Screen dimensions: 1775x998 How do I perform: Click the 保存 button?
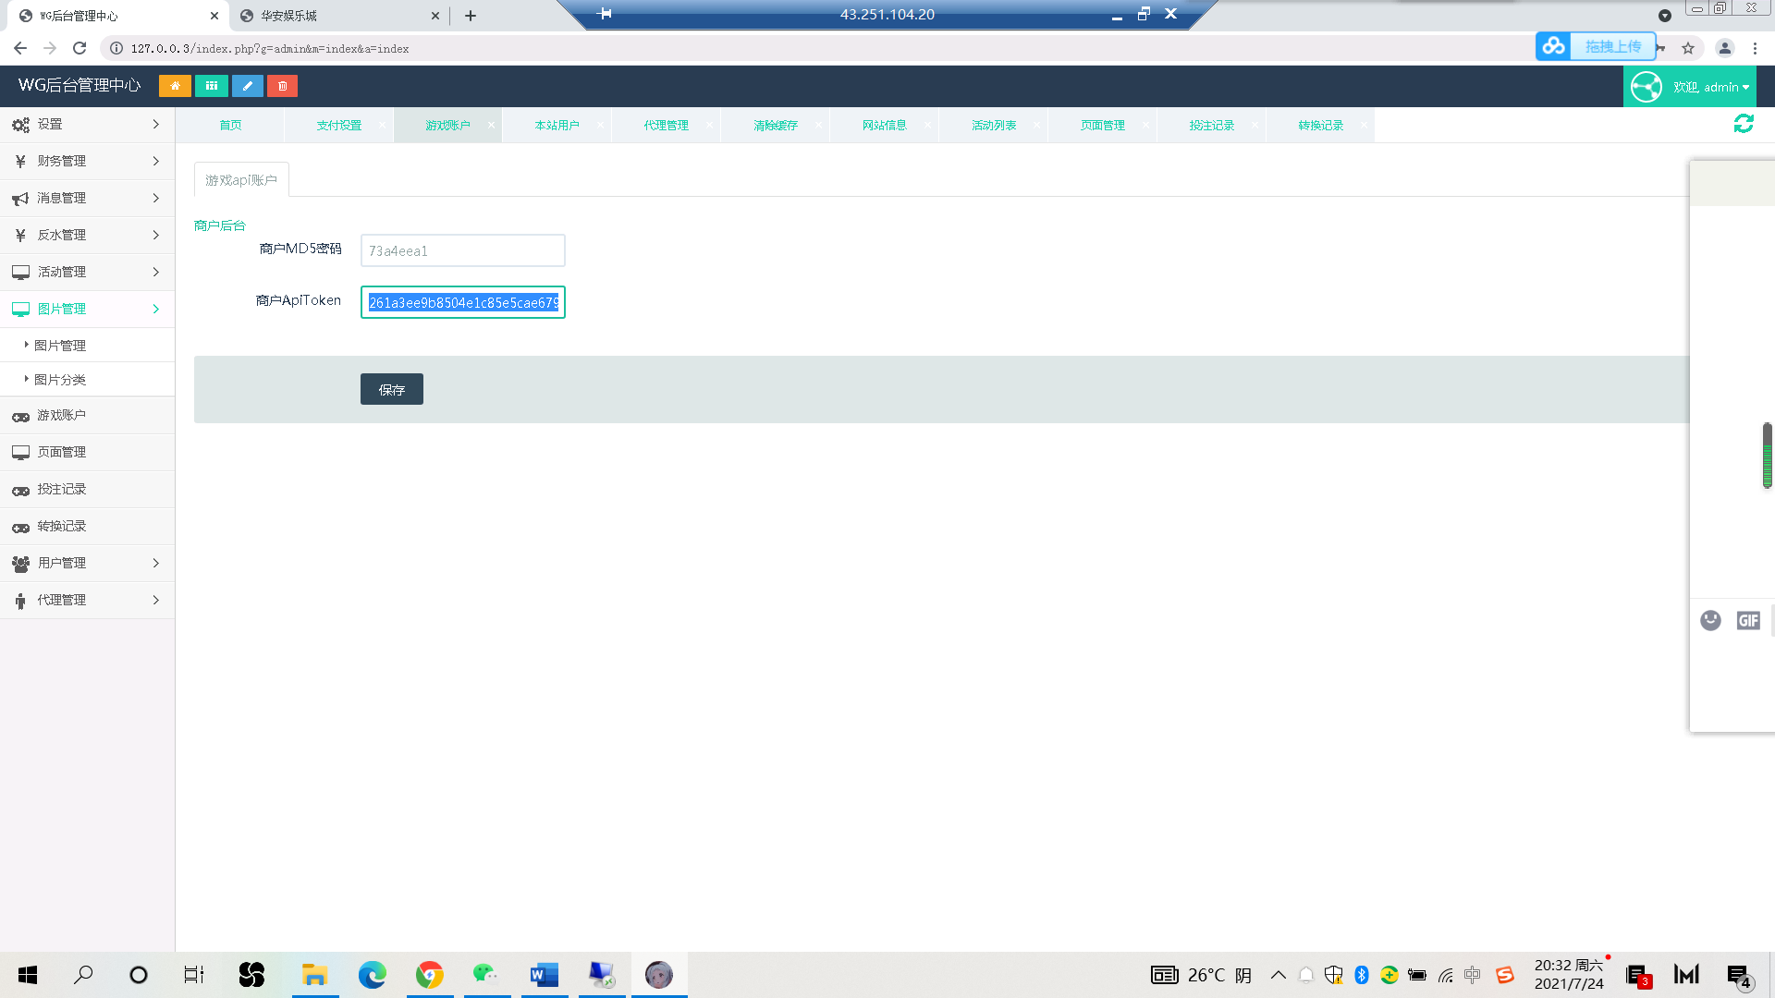392,389
